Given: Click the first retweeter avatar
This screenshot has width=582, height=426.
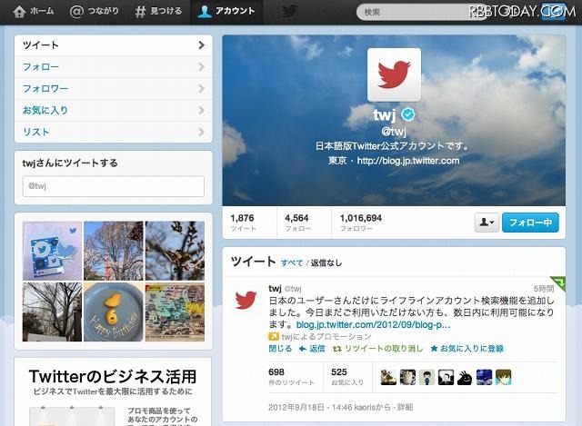Looking at the screenshot, I should 388,378.
